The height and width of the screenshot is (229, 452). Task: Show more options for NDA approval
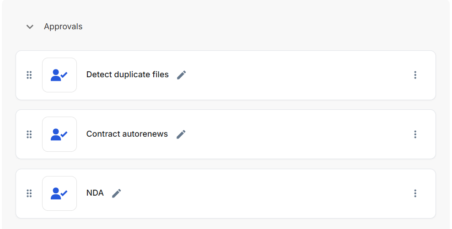point(415,193)
